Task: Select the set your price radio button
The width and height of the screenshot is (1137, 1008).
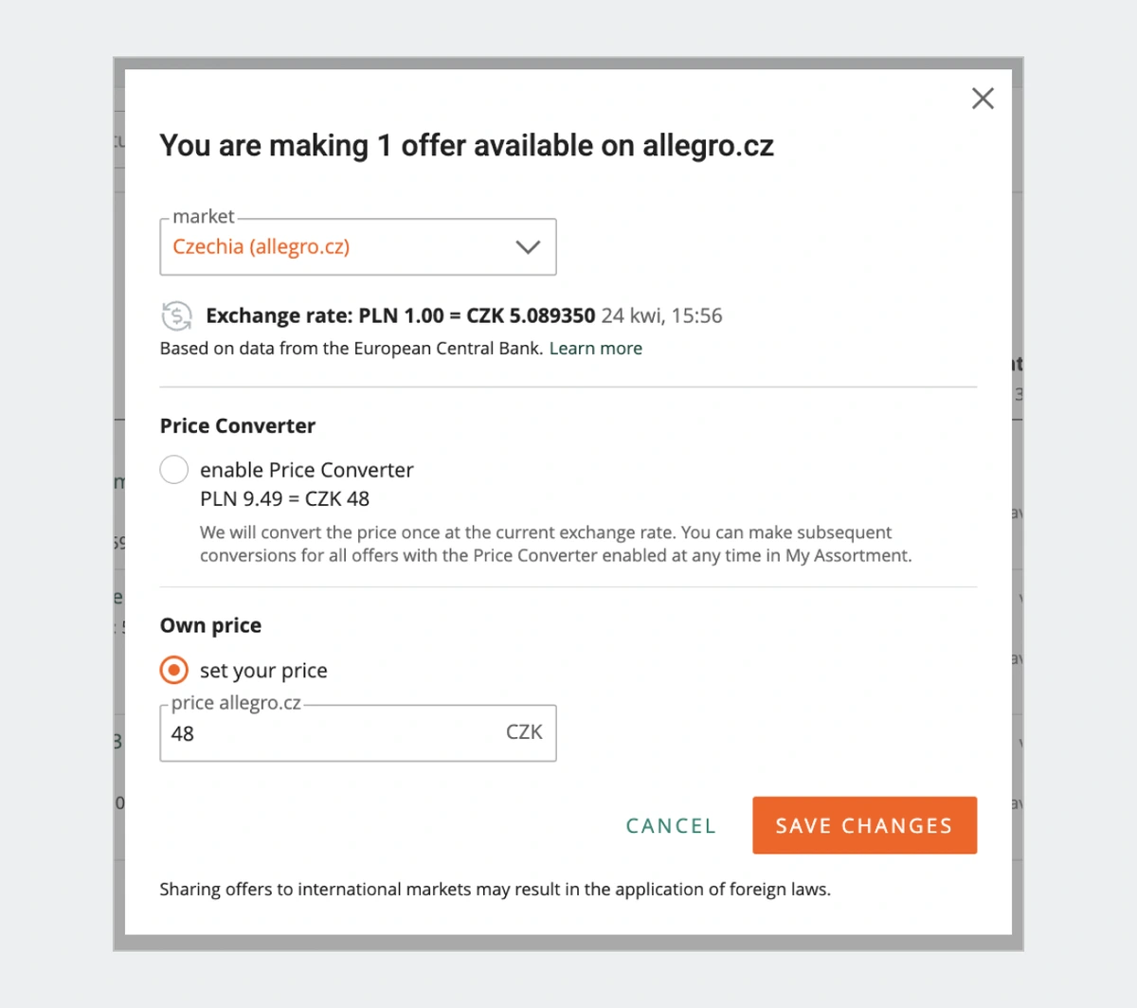Action: 174,670
